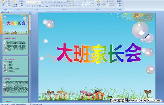This screenshot has width=164, height=105.
Task: Toggle justified text alignment
Action: (59, 6)
